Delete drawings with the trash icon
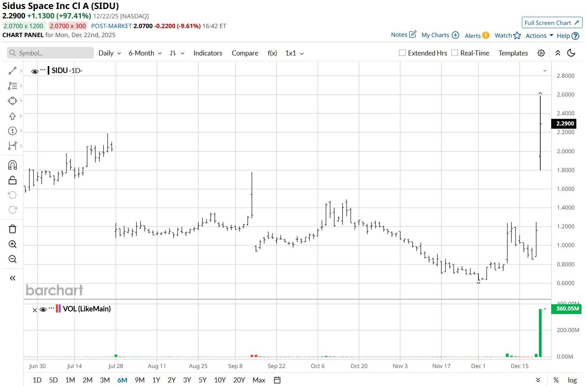This screenshot has height=386, width=586. (12, 229)
